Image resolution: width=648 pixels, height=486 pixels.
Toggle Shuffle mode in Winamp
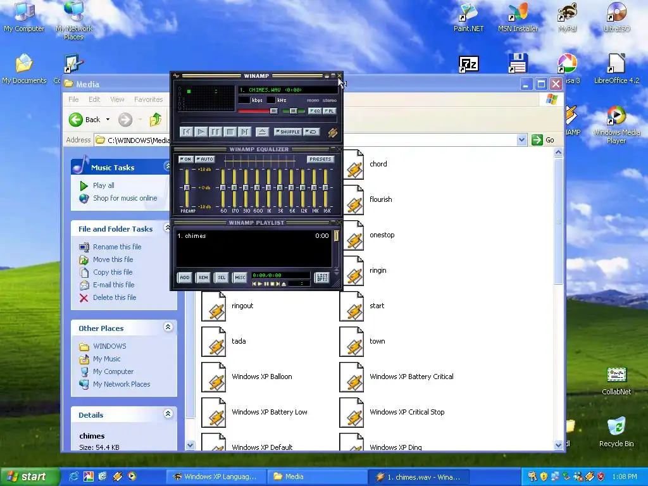click(x=288, y=132)
